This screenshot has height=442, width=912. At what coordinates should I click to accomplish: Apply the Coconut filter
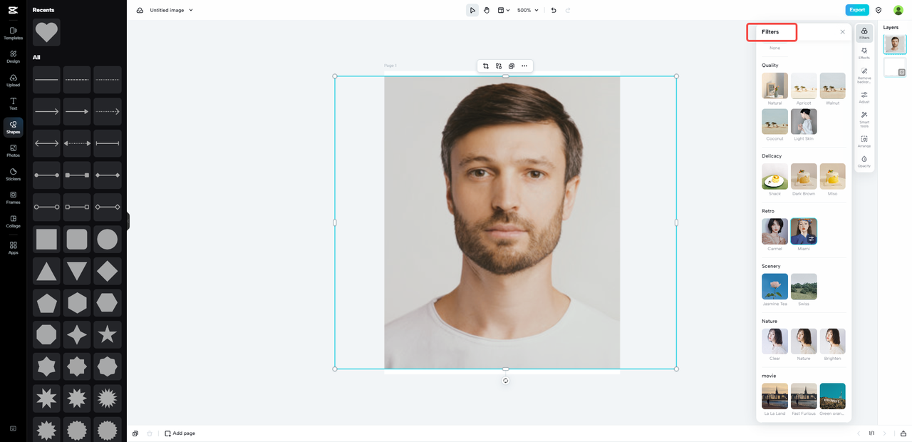coord(774,121)
